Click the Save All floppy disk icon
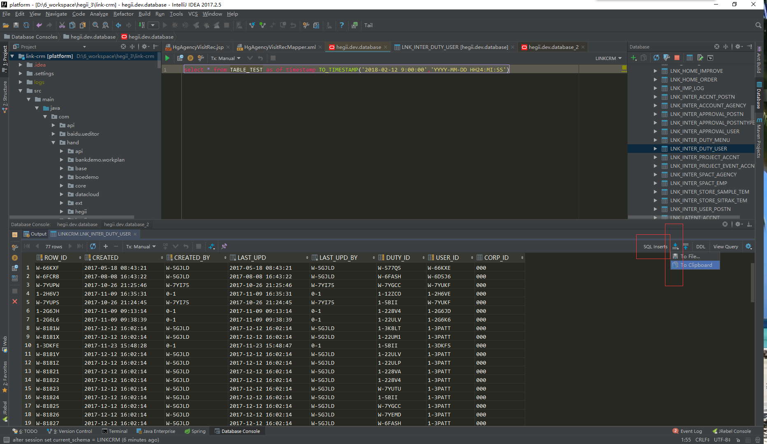The height and width of the screenshot is (444, 767). (16, 25)
